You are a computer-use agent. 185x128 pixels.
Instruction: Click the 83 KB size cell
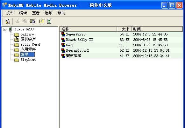click(x=125, y=40)
